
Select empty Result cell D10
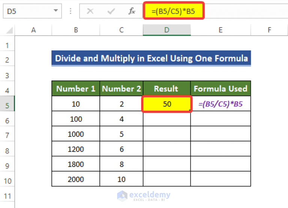[x=167, y=179]
